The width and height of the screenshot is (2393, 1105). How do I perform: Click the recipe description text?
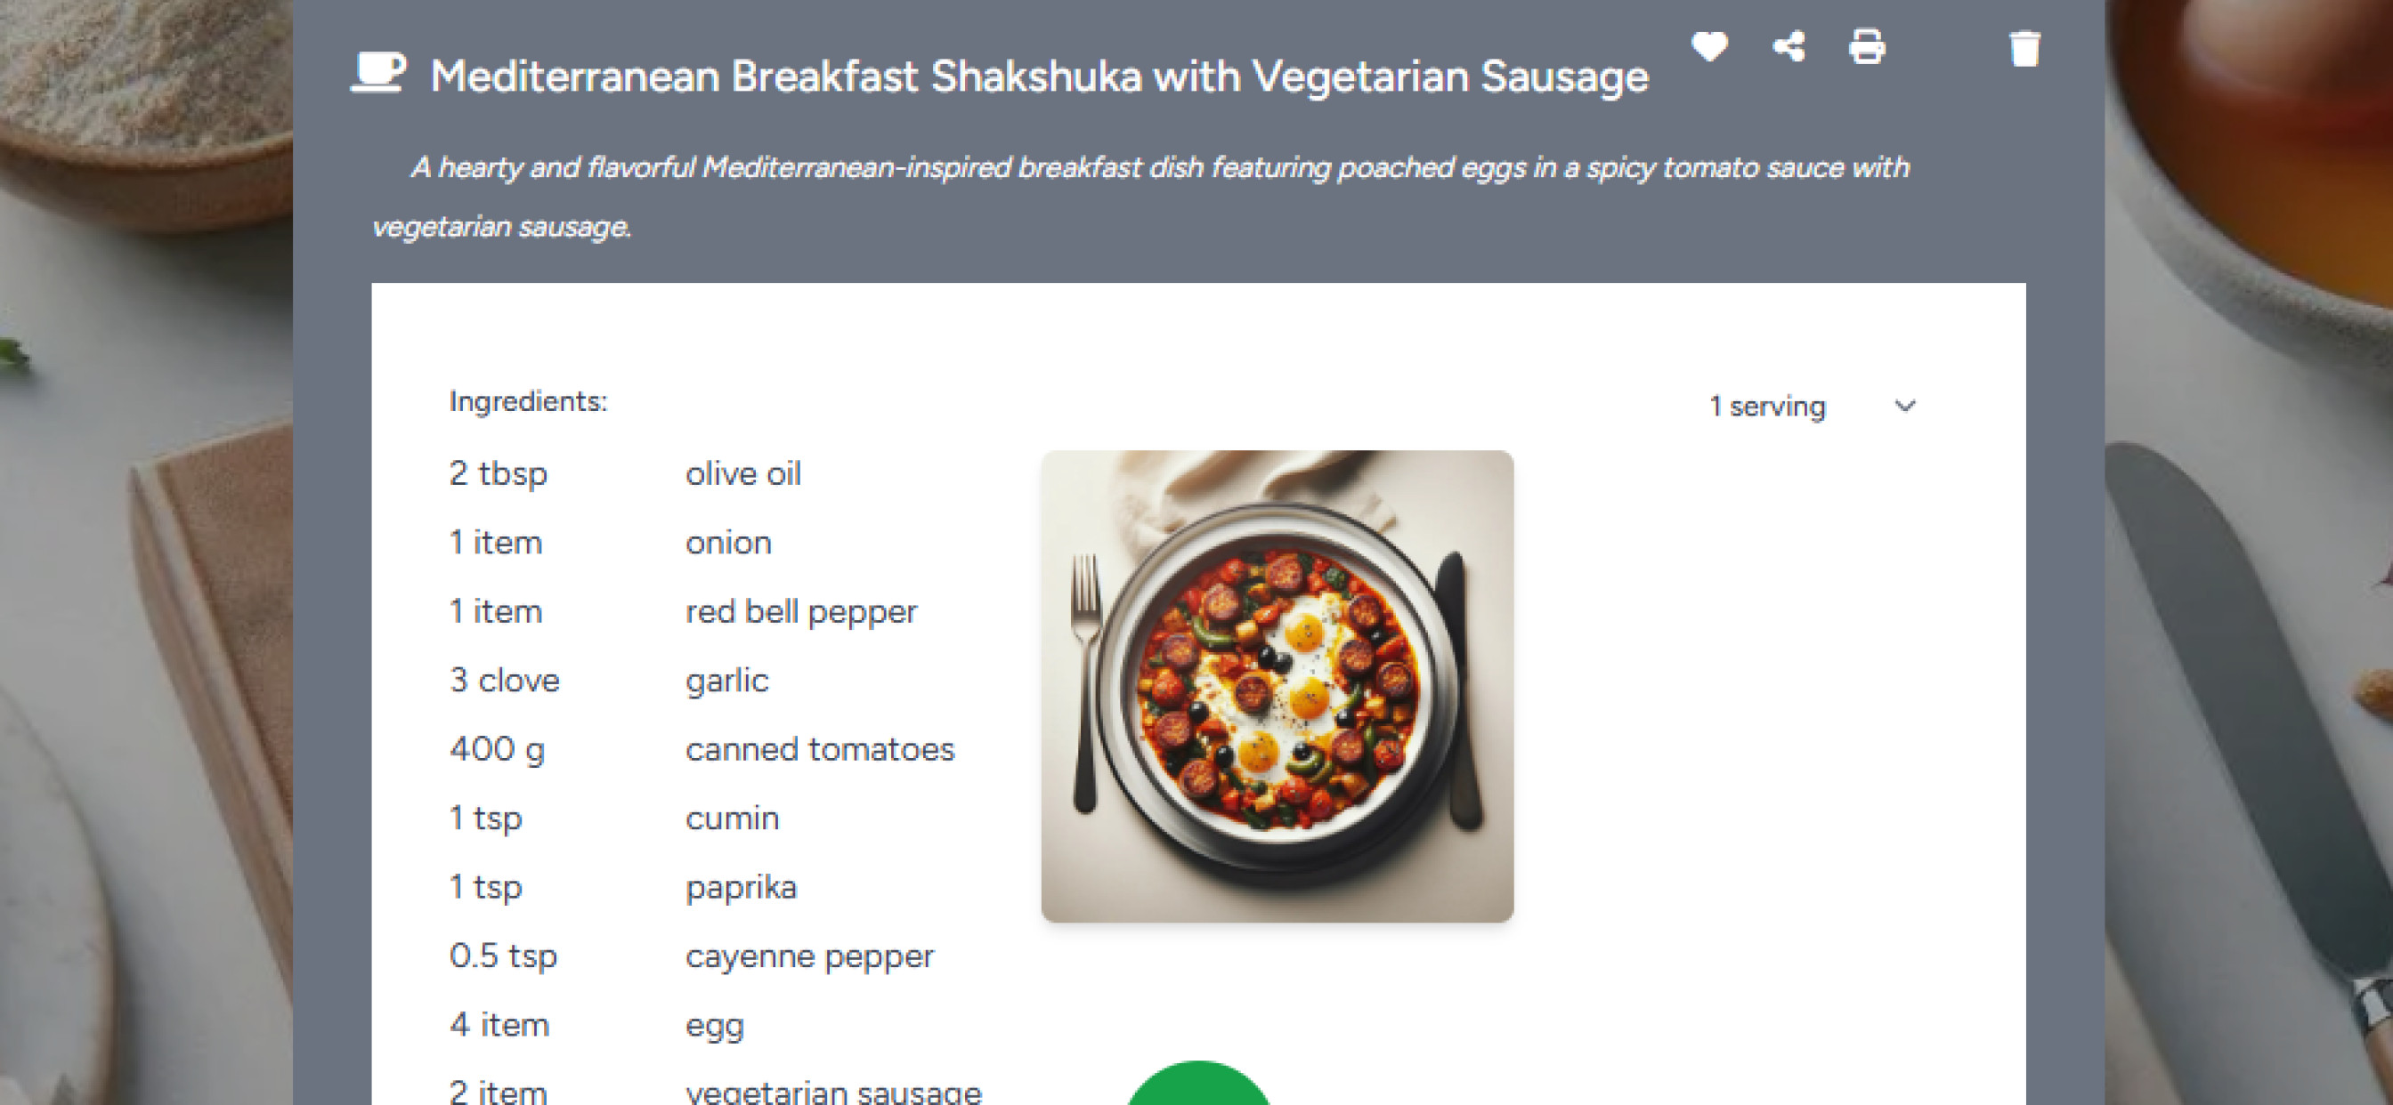click(x=1140, y=196)
